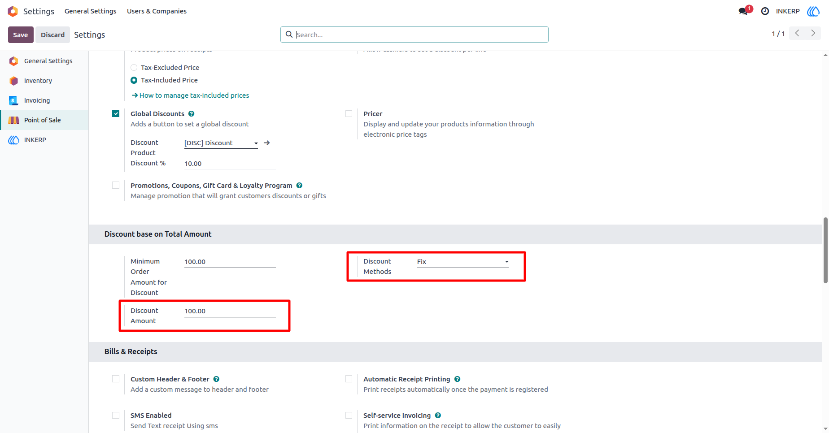The height and width of the screenshot is (433, 829).
Task: Open the INKERP user menu
Action: point(788,11)
